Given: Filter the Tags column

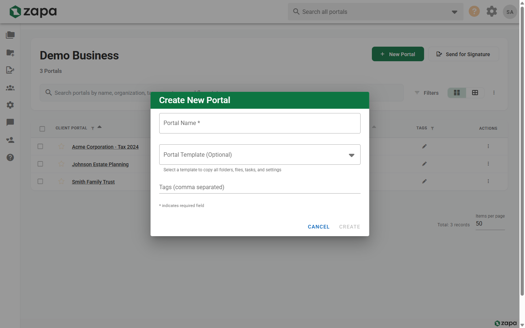Looking at the screenshot, I should [432, 128].
